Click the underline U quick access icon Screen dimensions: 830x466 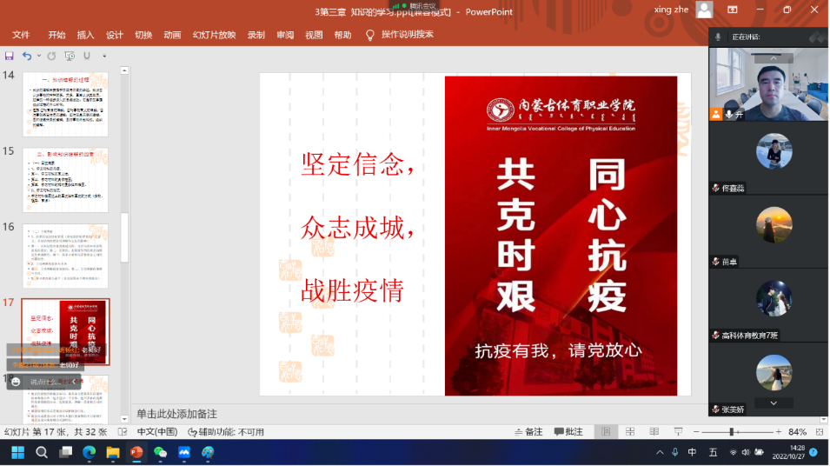pos(87,56)
